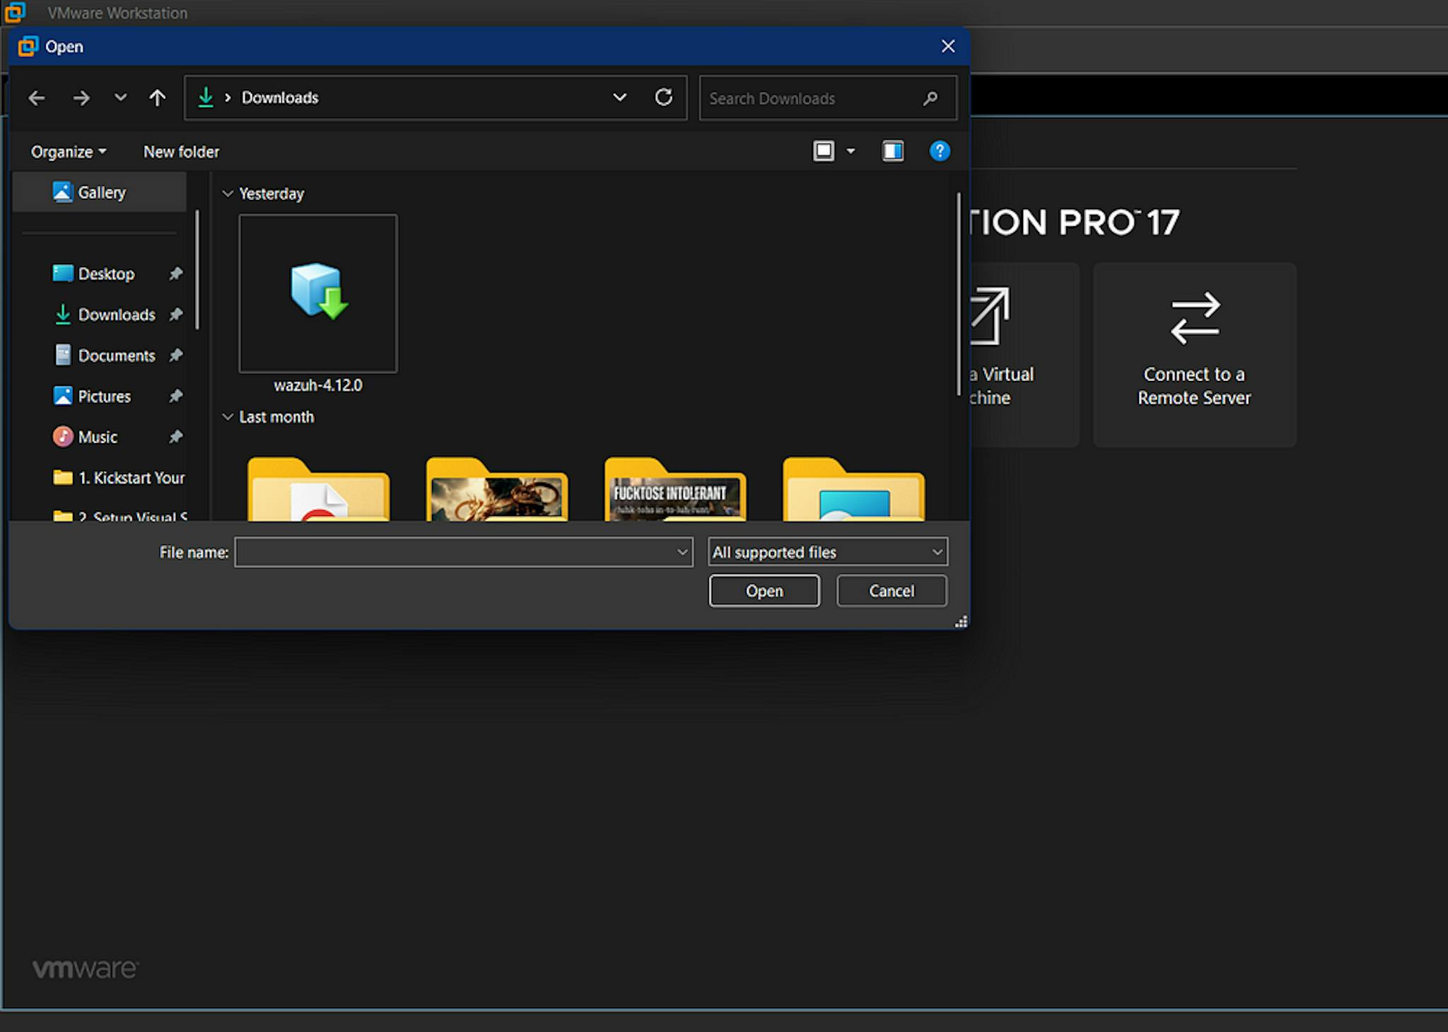Open Documents in the sidebar
The height and width of the screenshot is (1032, 1448).
pyautogui.click(x=117, y=356)
